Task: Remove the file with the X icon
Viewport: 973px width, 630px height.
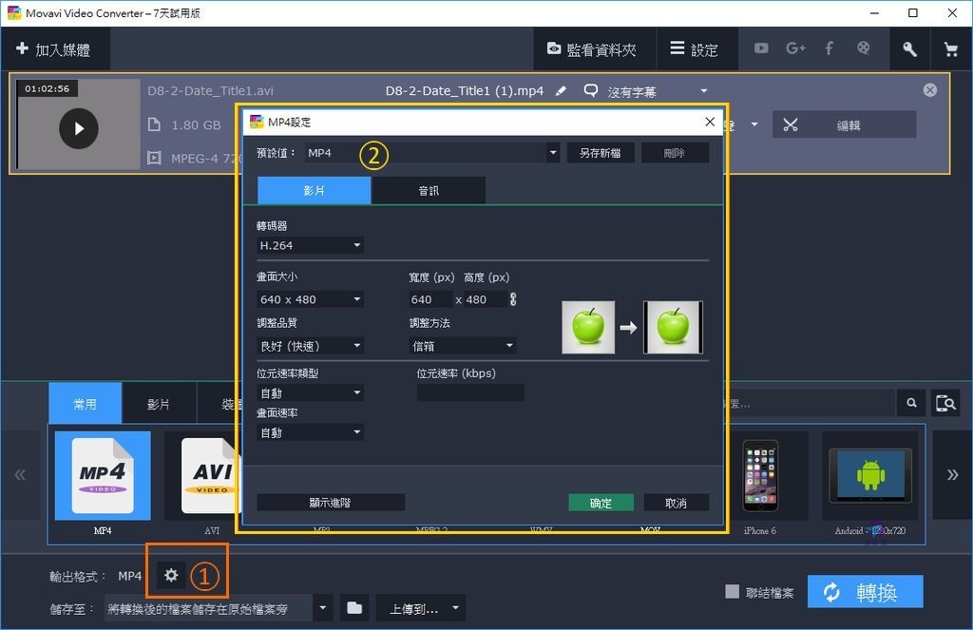Action: (929, 90)
